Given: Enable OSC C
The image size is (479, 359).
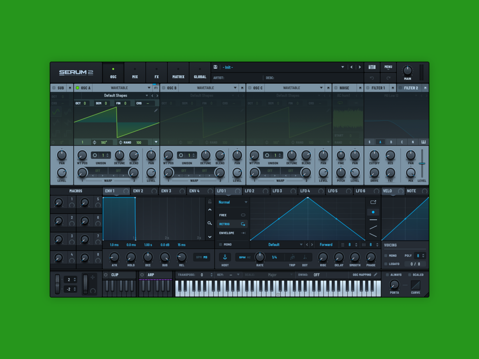Looking at the screenshot, I should coord(250,88).
